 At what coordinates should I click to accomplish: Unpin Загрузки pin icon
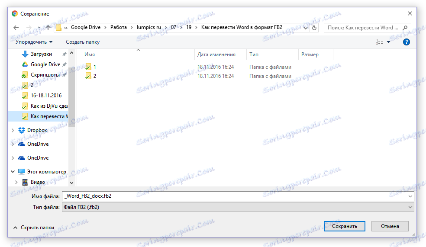pyautogui.click(x=65, y=54)
